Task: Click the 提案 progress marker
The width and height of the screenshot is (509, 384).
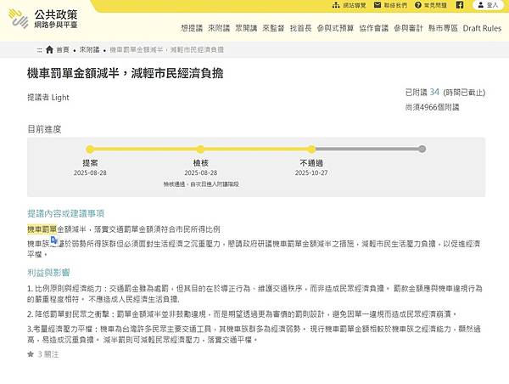Action: (x=90, y=150)
